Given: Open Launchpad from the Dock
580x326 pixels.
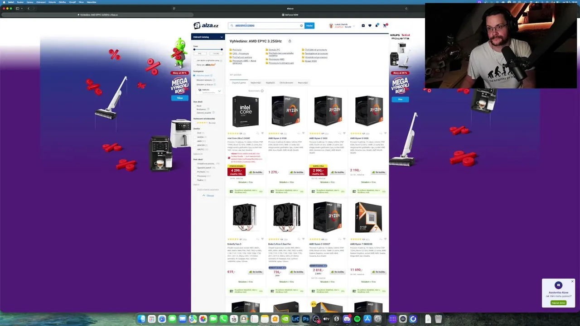Looking at the screenshot, I should click(x=152, y=319).
